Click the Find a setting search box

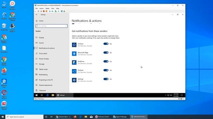[52, 26]
